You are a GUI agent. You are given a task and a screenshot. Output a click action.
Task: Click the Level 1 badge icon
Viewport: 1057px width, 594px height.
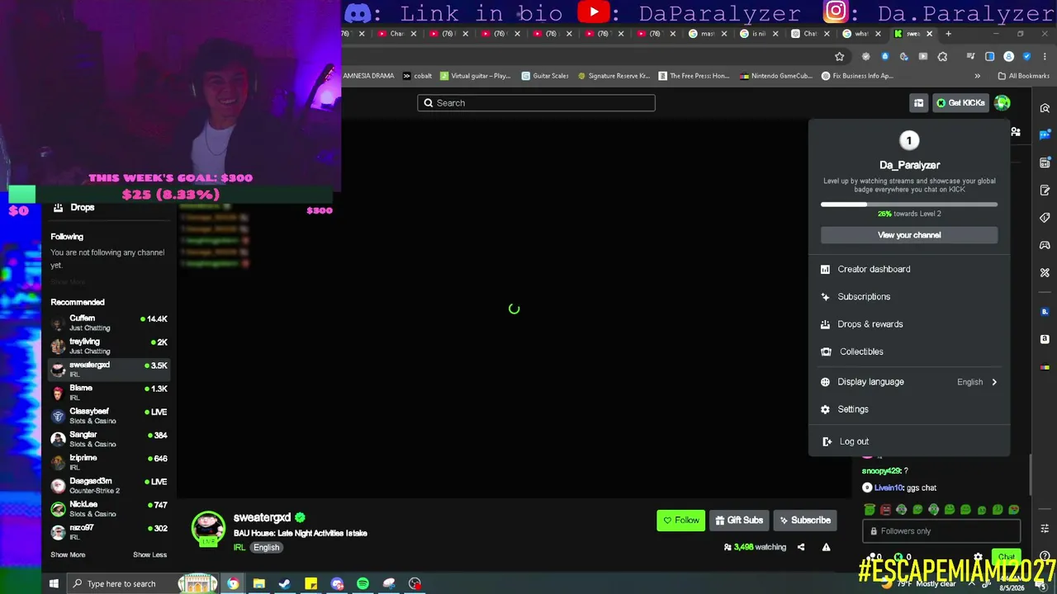(908, 141)
